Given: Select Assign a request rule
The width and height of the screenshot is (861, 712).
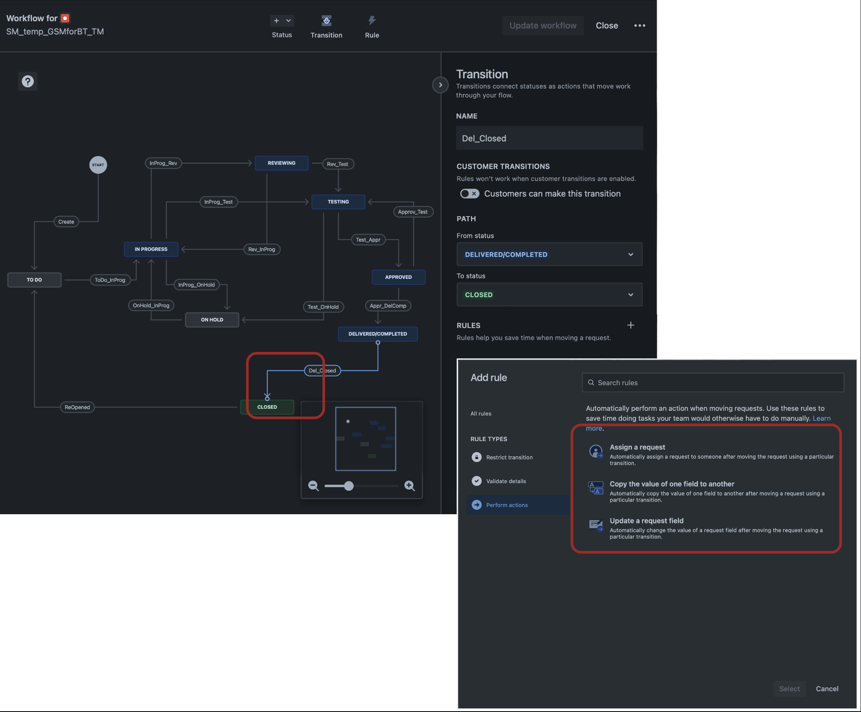Looking at the screenshot, I should 637,447.
